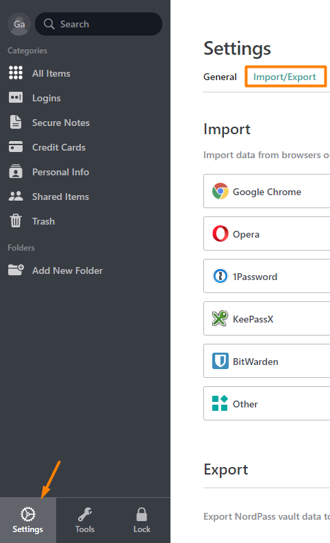Import from Other source
This screenshot has width=330, height=543.
click(266, 403)
